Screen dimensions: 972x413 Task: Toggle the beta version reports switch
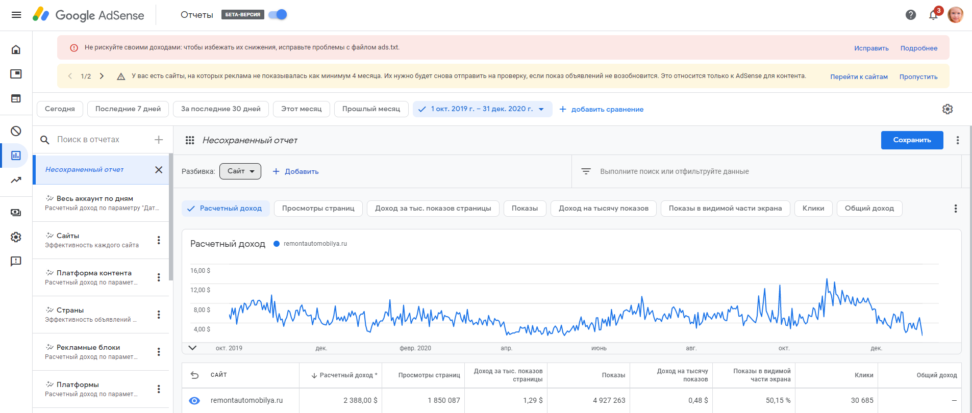tap(278, 15)
